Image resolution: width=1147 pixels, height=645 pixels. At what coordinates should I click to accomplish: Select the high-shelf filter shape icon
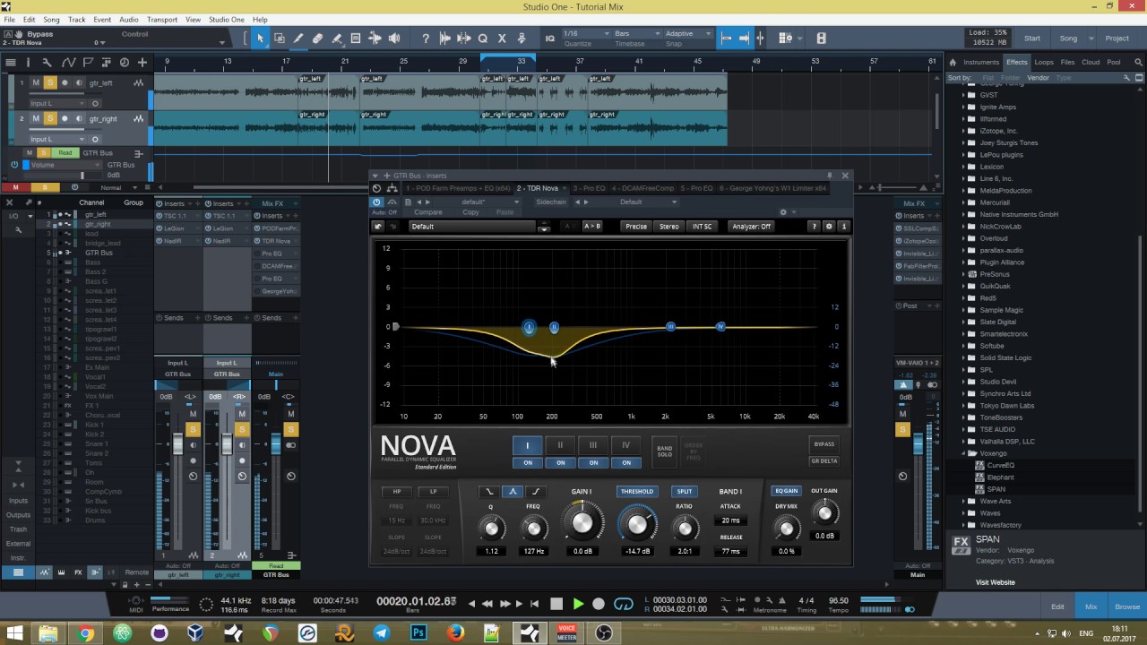[536, 492]
